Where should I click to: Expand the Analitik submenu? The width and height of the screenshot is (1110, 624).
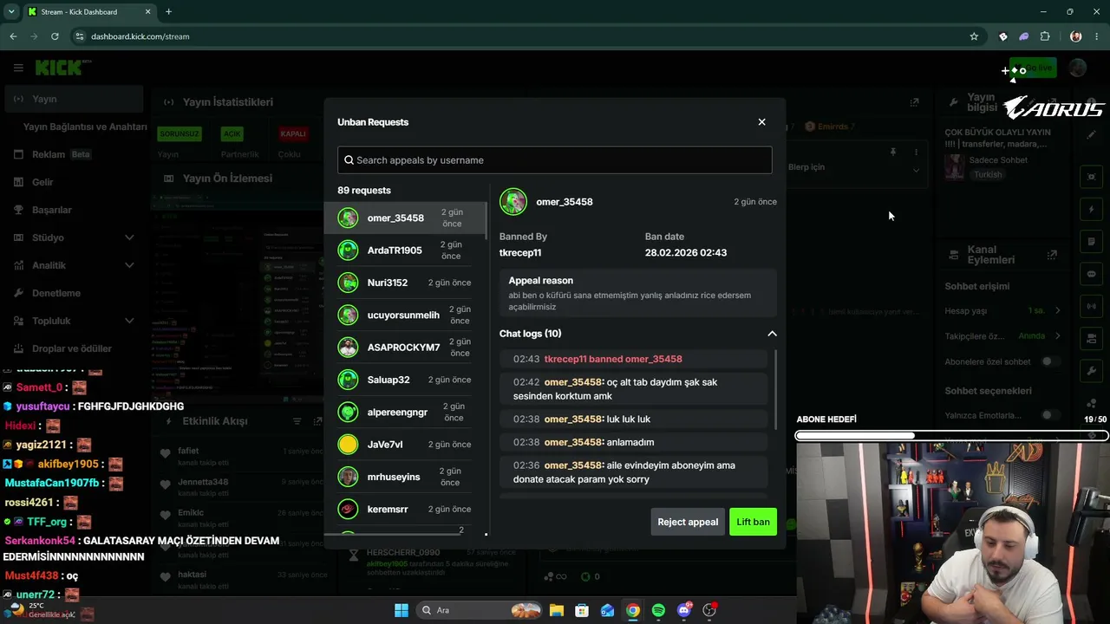(x=129, y=265)
